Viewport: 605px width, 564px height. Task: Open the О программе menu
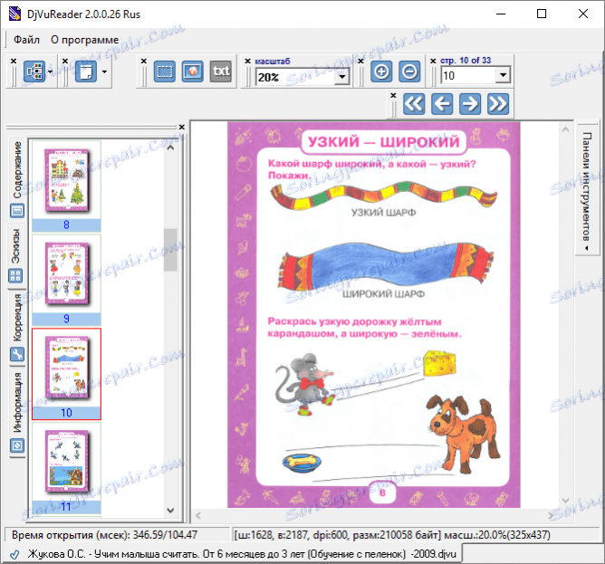tap(84, 40)
